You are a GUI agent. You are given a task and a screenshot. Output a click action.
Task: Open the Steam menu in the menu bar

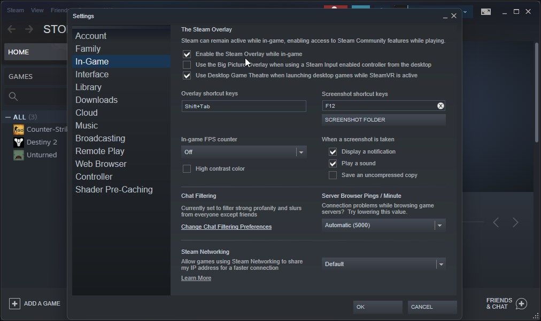(x=15, y=10)
